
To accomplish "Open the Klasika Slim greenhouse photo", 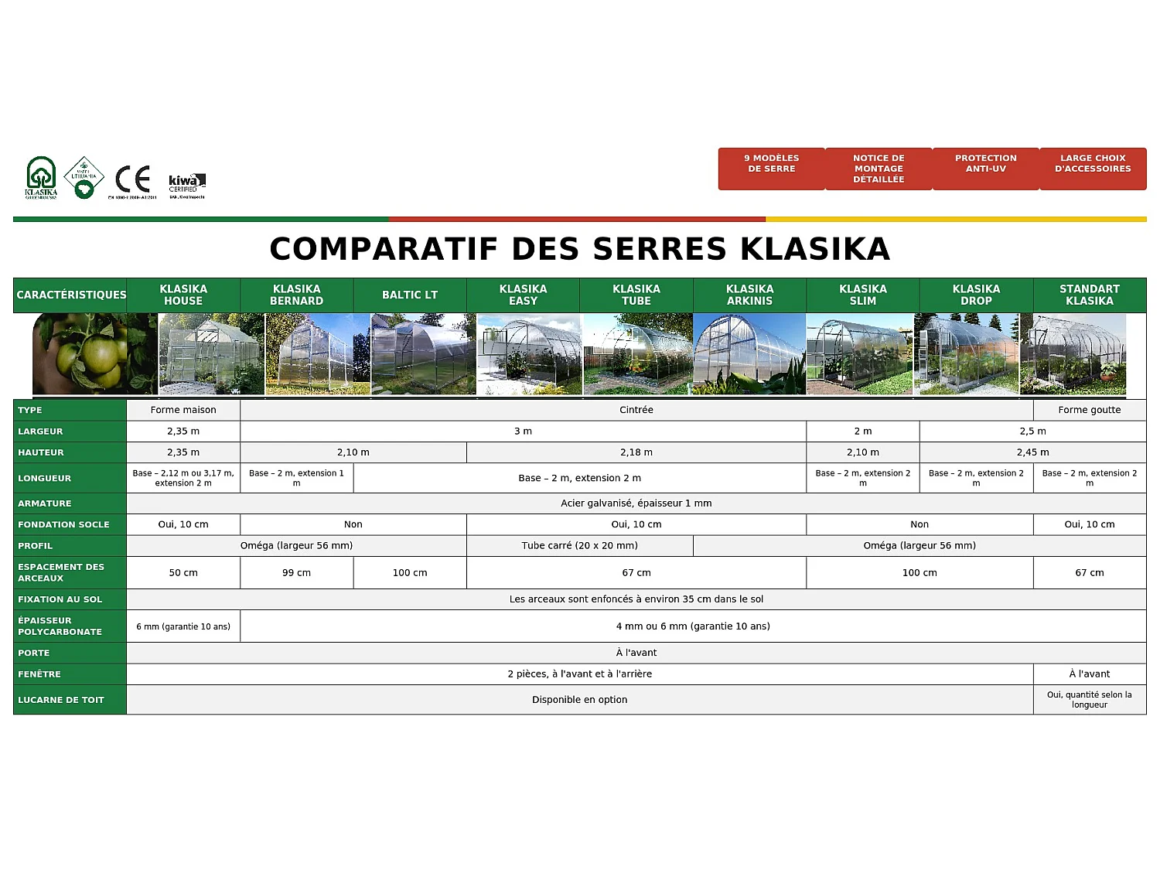I will click(860, 354).
